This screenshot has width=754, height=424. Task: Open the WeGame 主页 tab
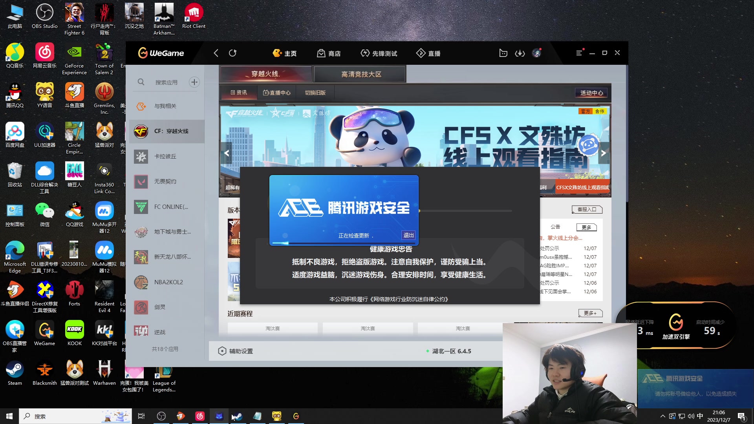285,53
